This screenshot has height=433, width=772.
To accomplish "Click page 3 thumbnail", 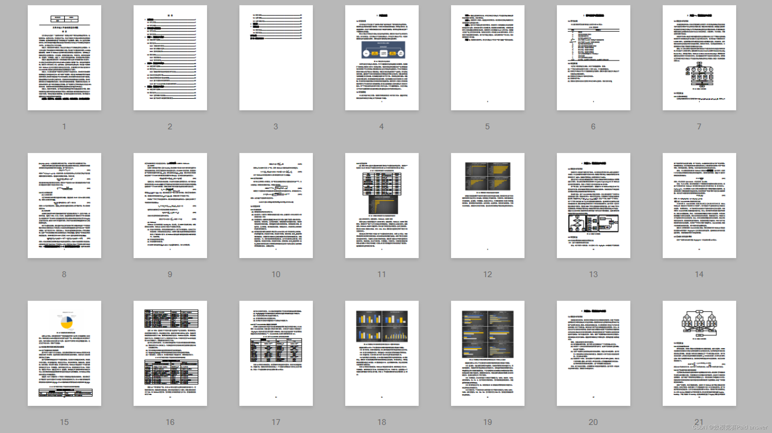I will pyautogui.click(x=276, y=58).
